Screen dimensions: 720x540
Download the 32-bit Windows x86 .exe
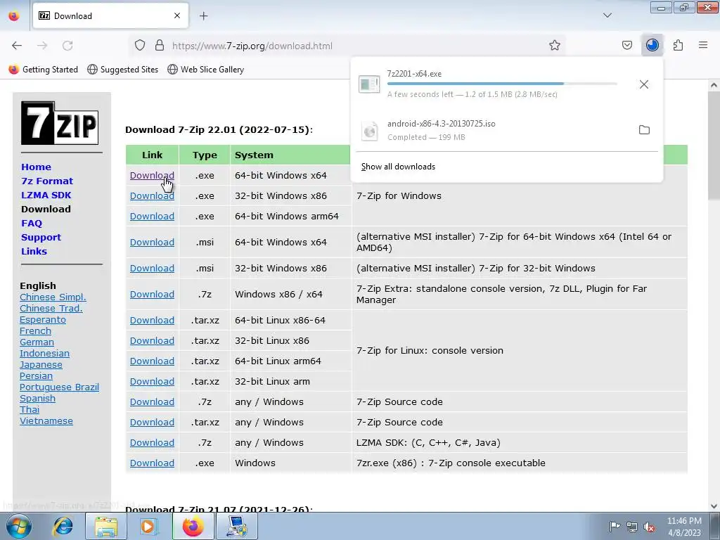pyautogui.click(x=152, y=195)
